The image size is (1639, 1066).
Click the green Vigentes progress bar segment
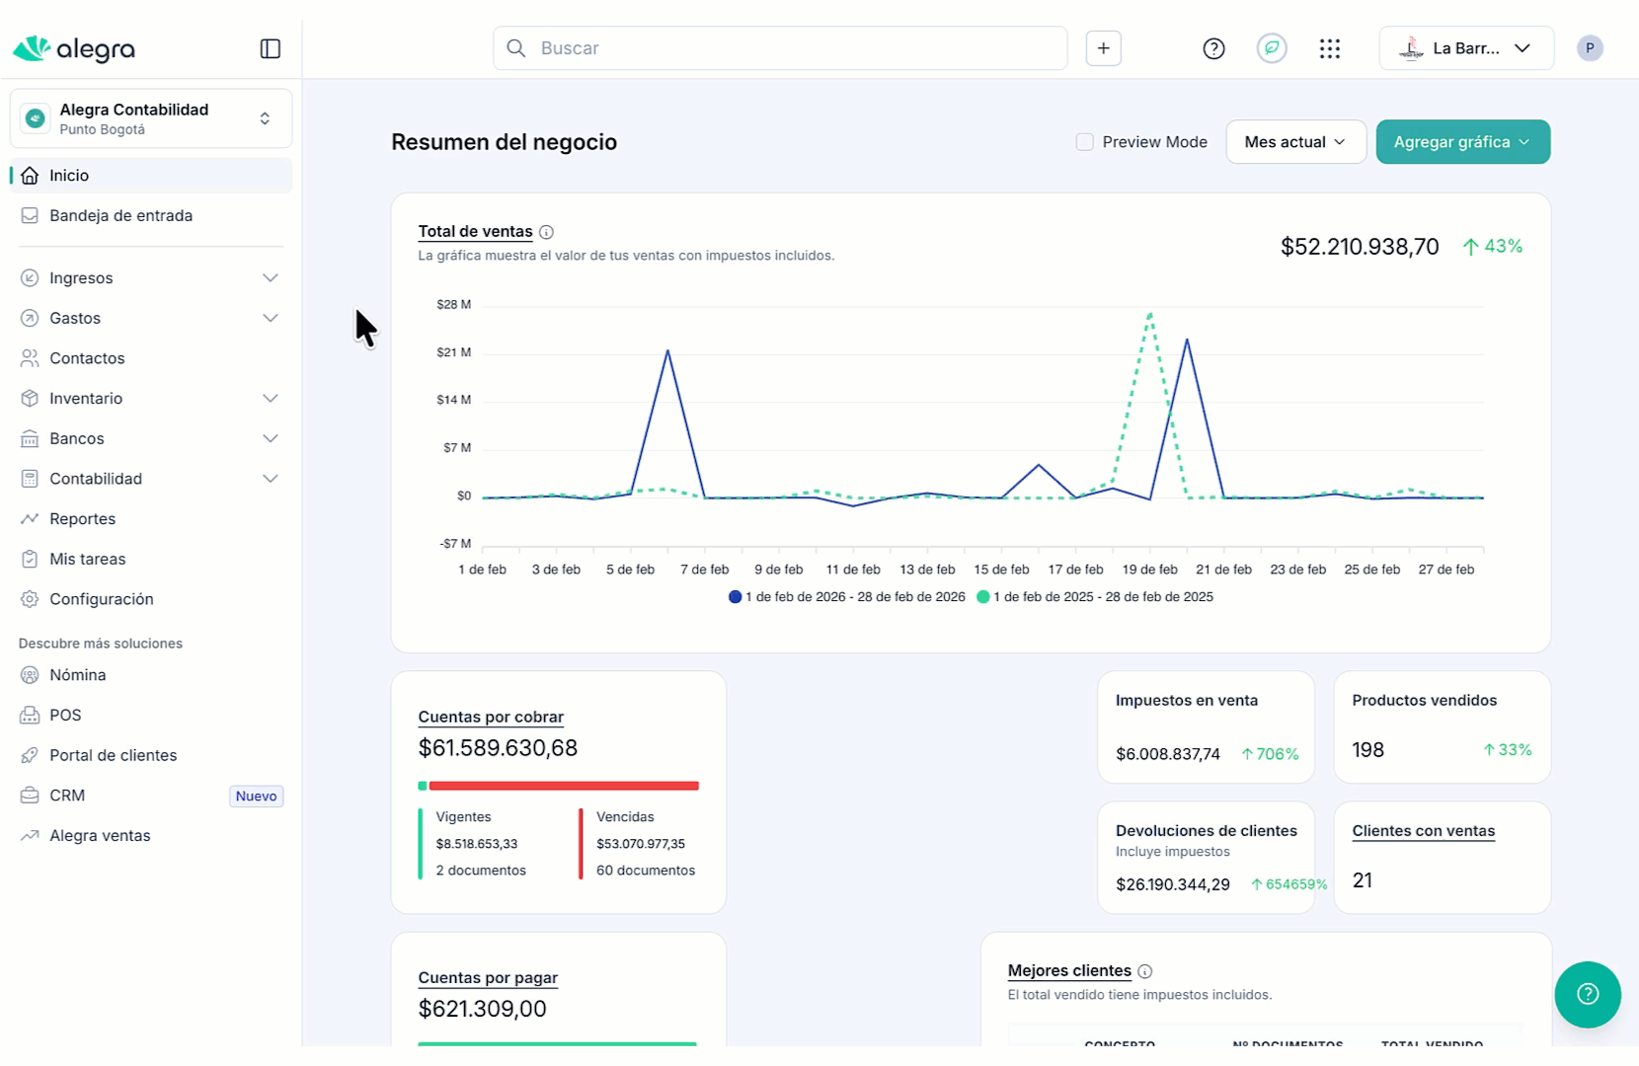click(423, 786)
